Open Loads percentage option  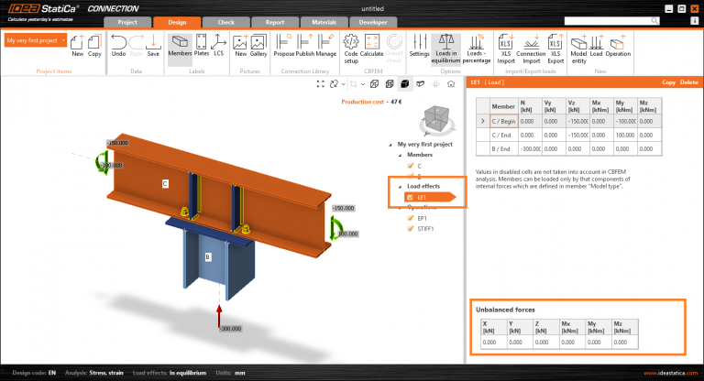tap(477, 49)
